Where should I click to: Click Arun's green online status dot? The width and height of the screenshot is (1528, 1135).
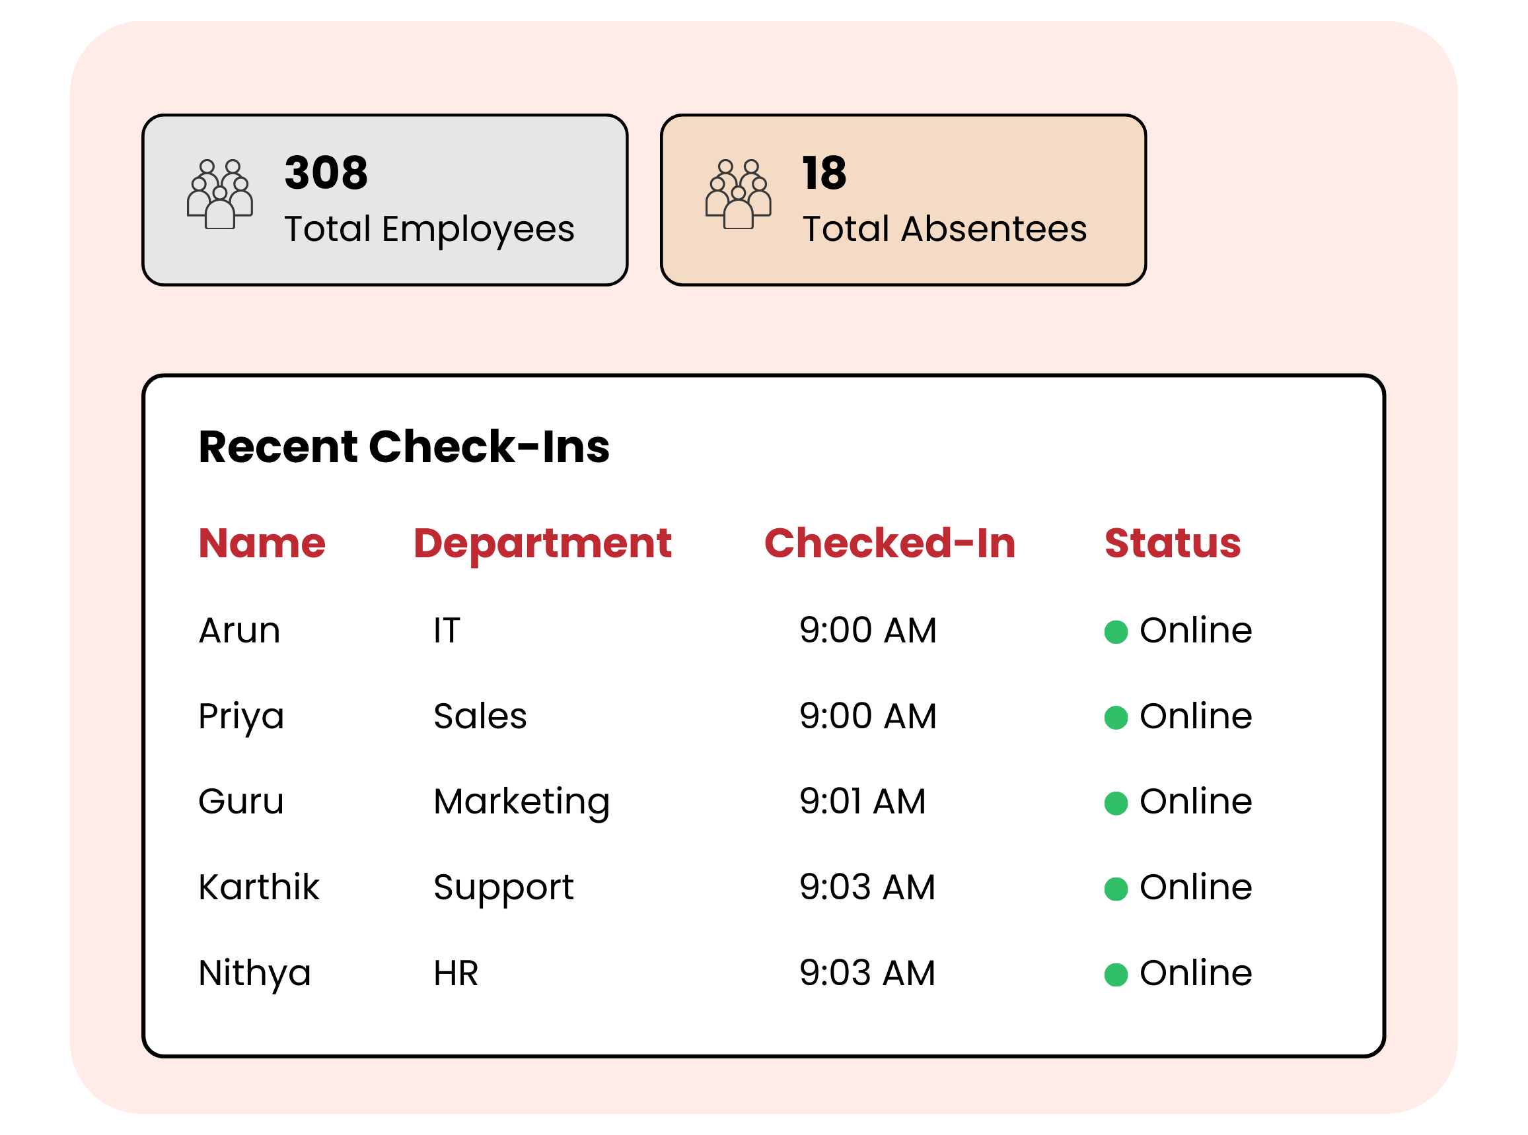[x=1116, y=632]
